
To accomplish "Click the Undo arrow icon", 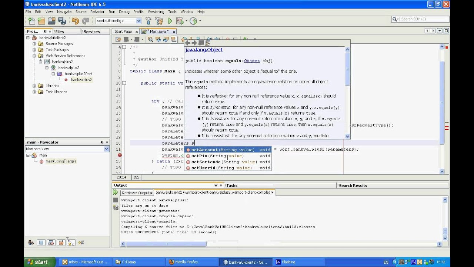I will click(75, 21).
